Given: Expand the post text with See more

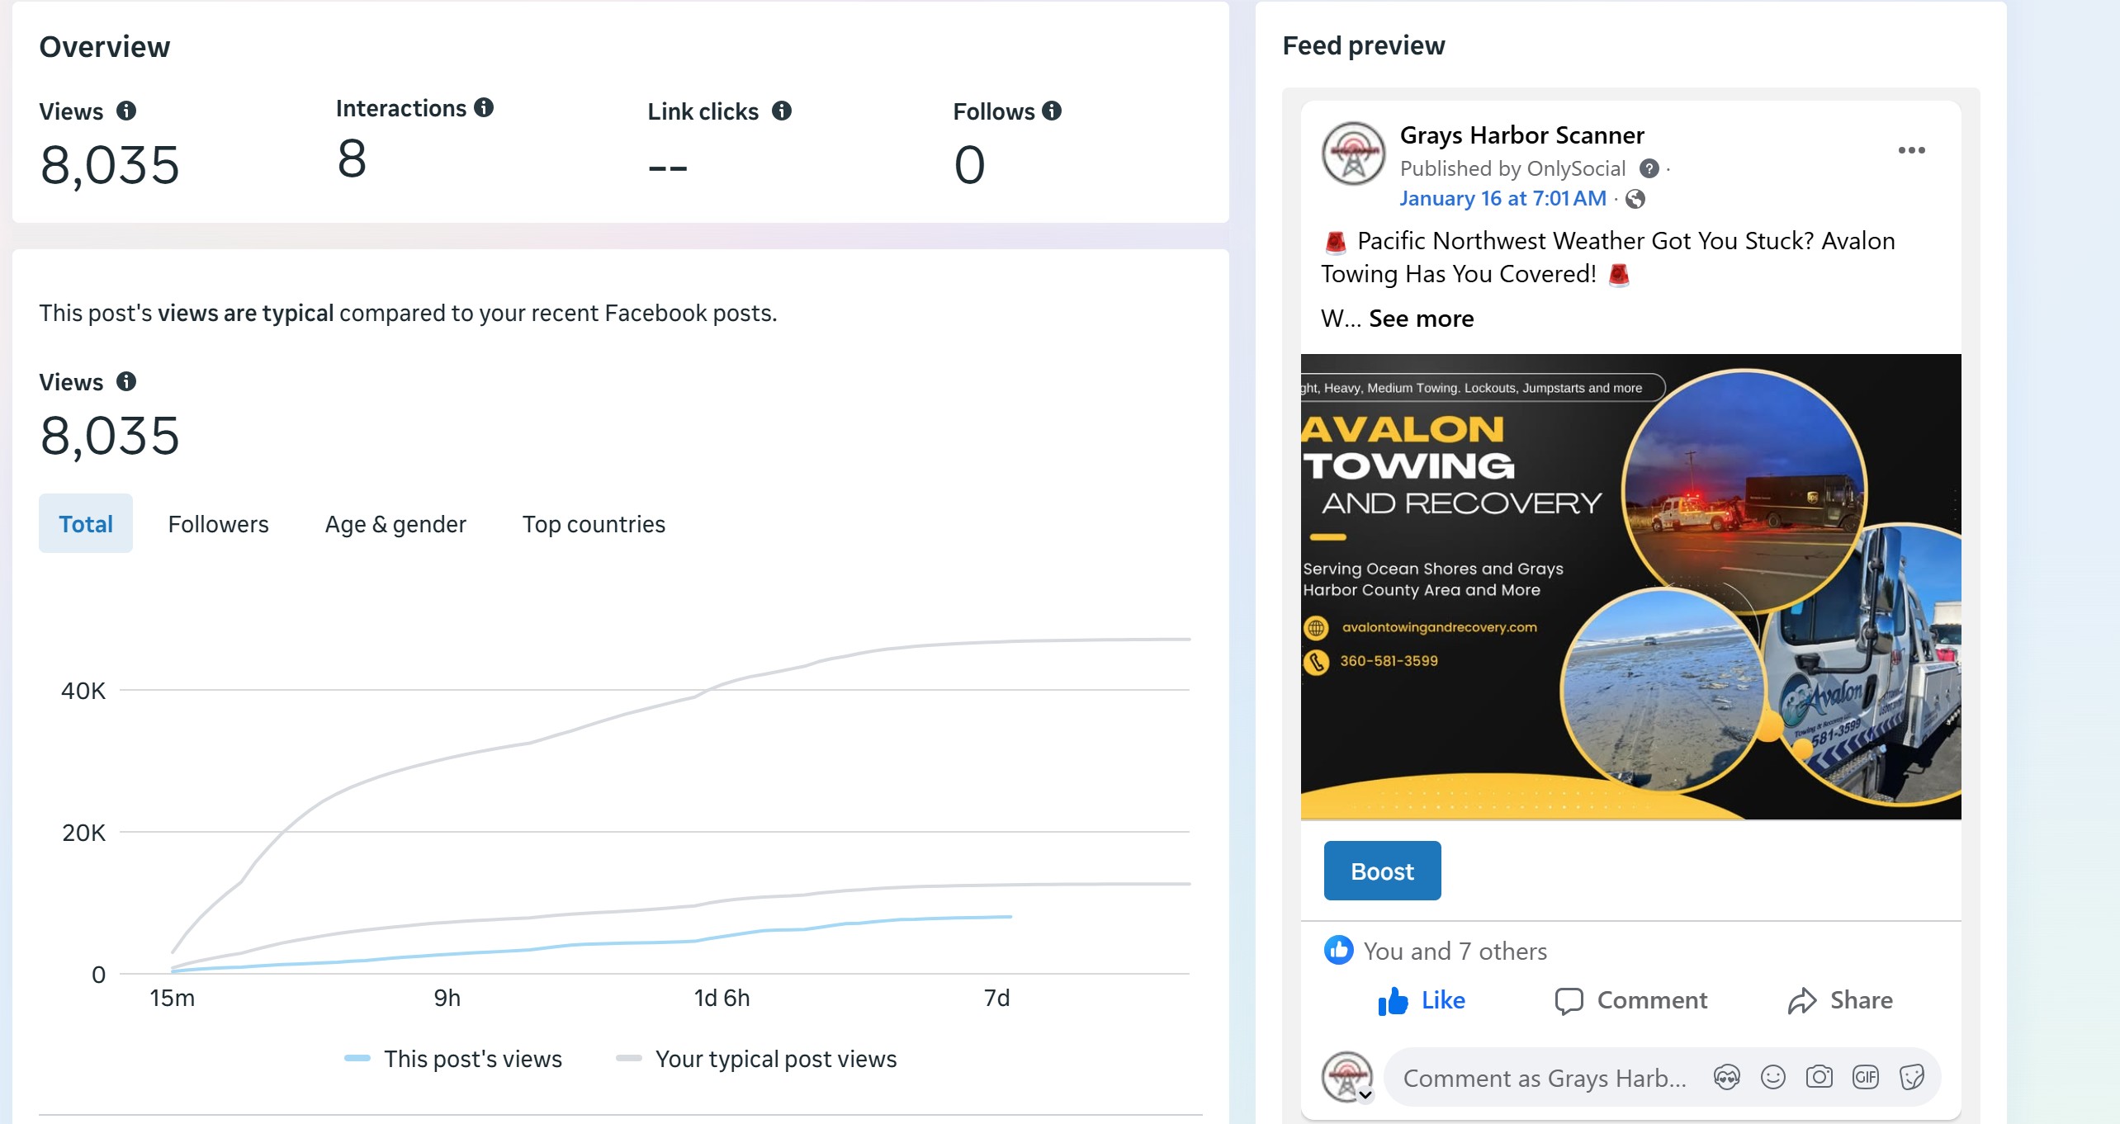Looking at the screenshot, I should click(1421, 319).
